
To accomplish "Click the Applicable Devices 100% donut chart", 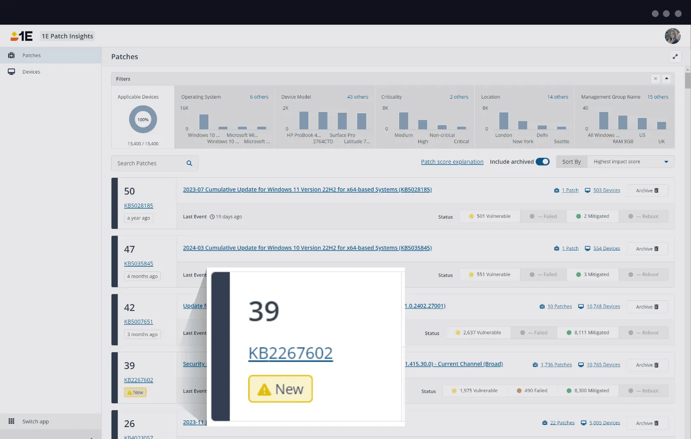I will [x=143, y=120].
